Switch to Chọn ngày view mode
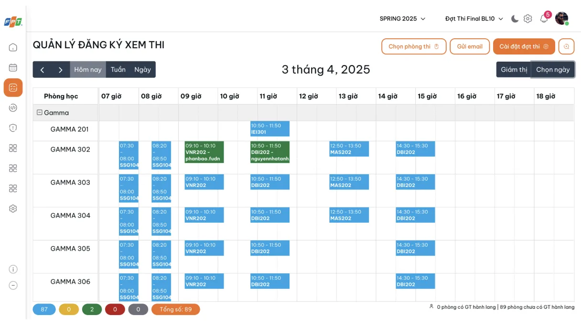This screenshot has width=581, height=326. (x=553, y=69)
